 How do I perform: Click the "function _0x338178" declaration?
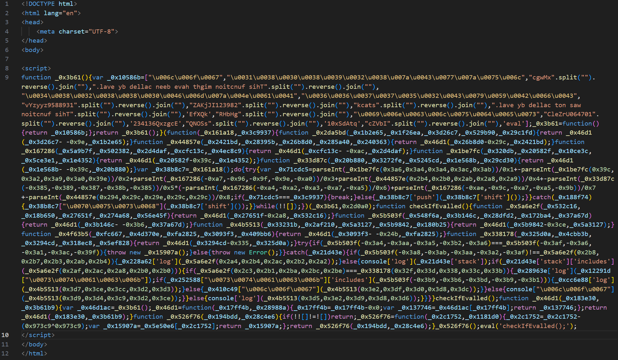[x=479, y=234]
